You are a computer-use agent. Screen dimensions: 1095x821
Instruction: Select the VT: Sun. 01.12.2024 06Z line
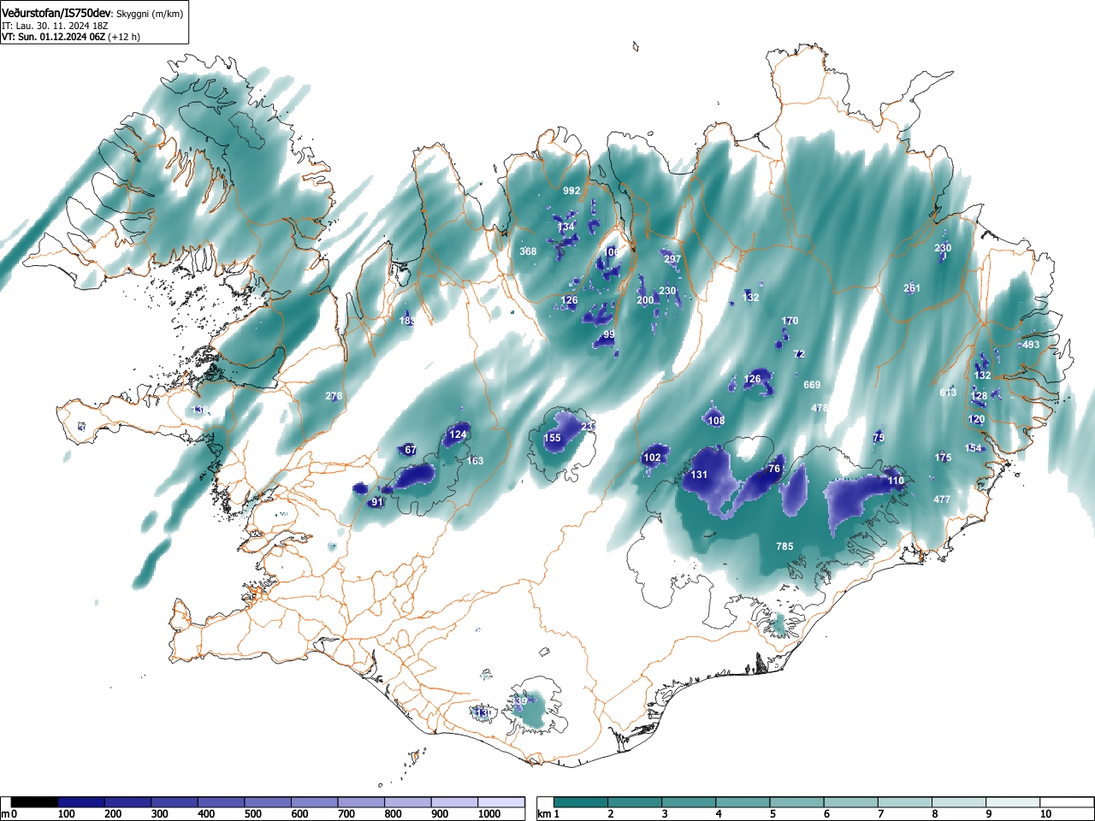pos(53,37)
